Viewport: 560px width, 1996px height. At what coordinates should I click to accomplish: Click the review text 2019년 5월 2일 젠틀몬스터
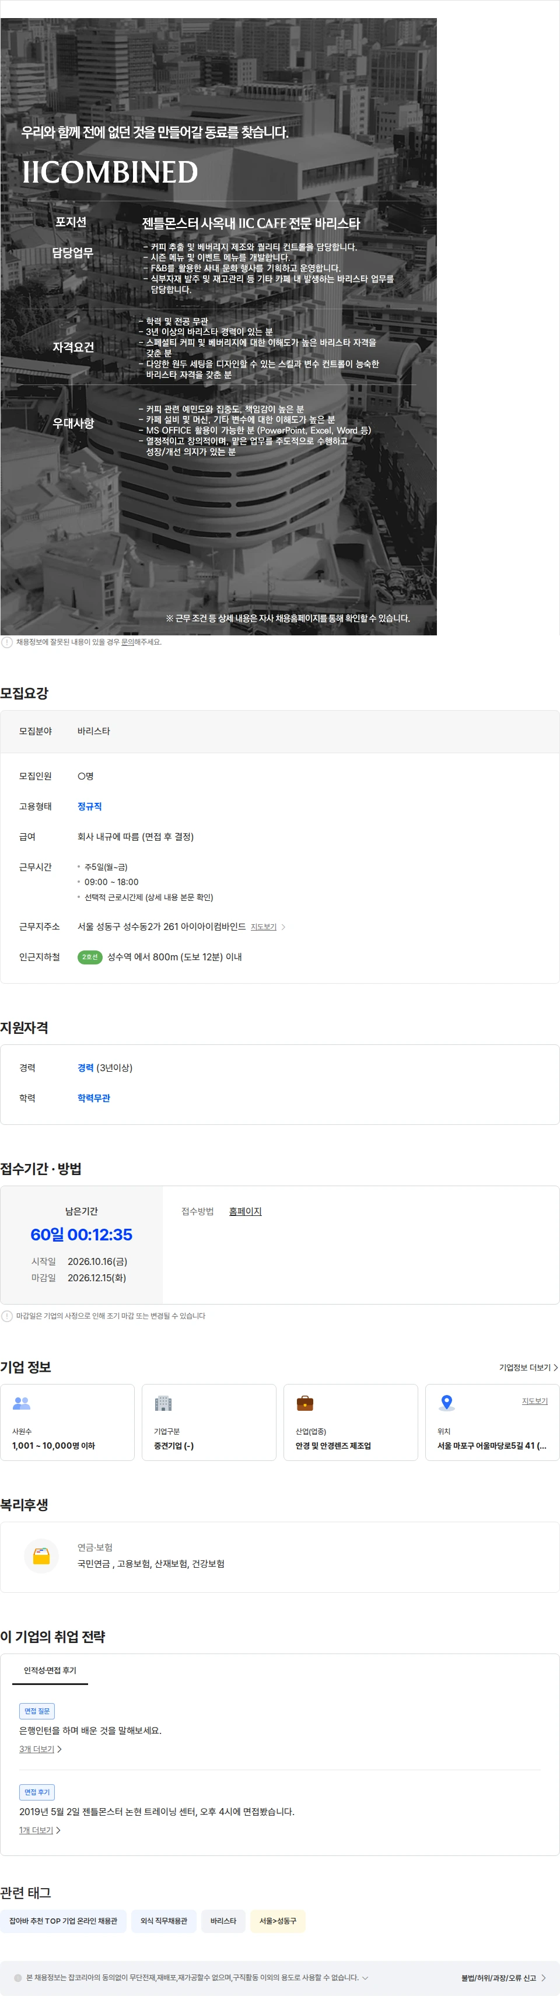[x=156, y=1812]
